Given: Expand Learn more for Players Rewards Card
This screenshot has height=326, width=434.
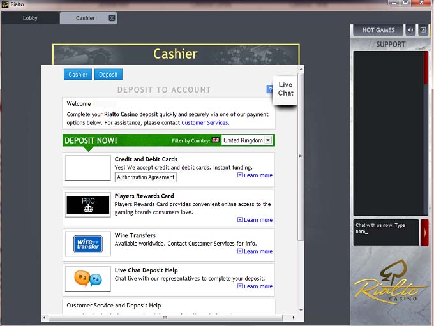Looking at the screenshot, I should (x=255, y=220).
